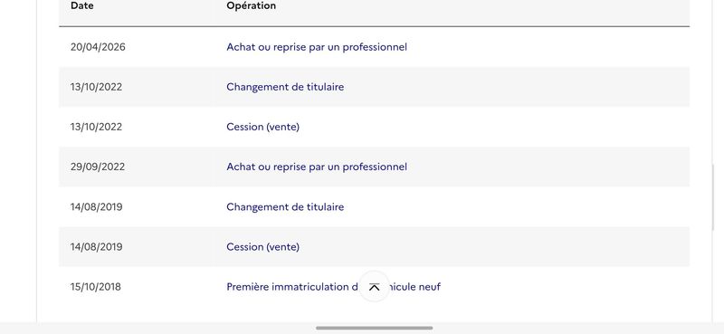Select Changement de titulaire from 13/10/2022

click(285, 87)
